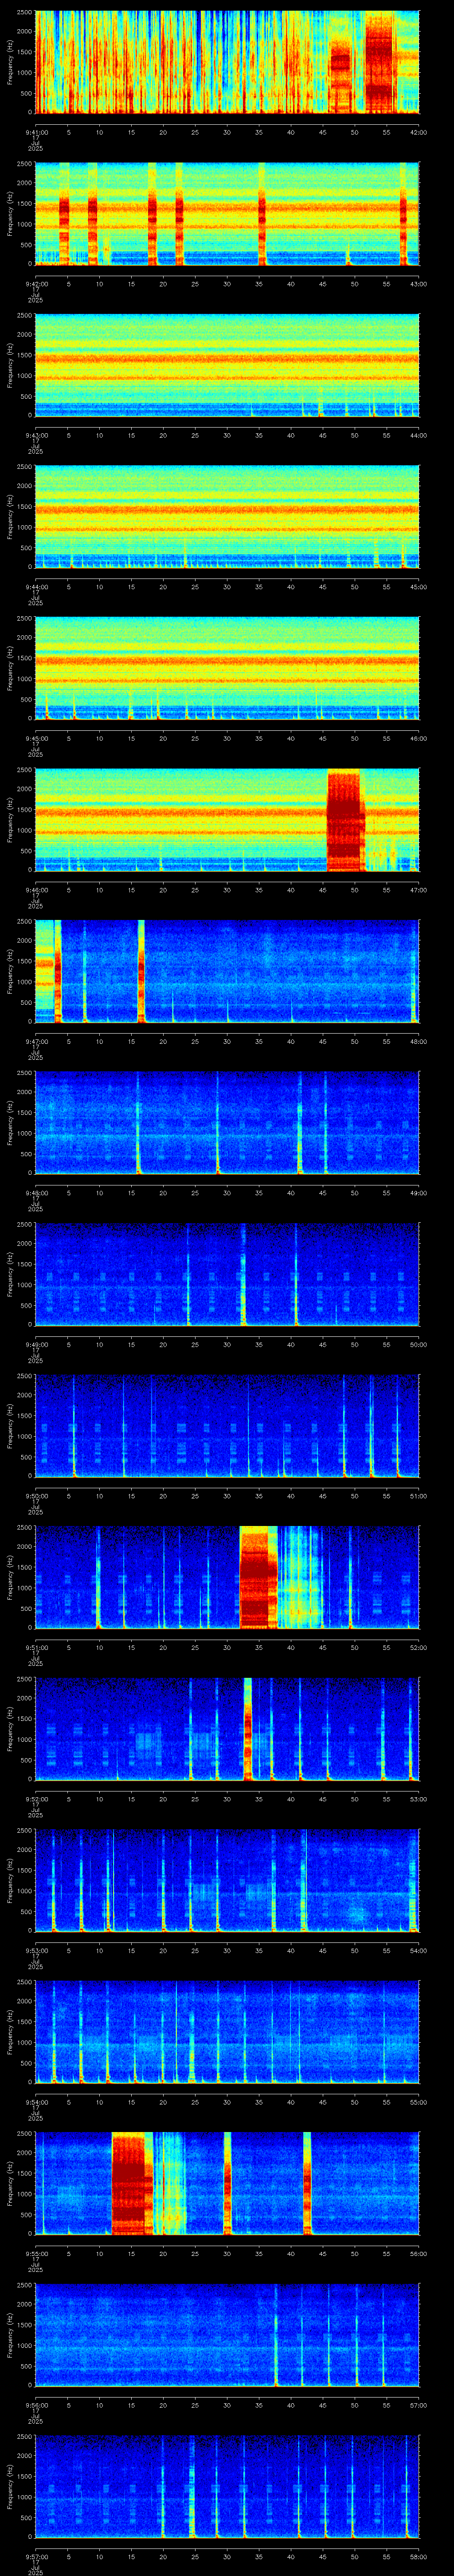Select the narrow burst at 42s in 9:55 spectrogram
This screenshot has height=2576, width=454.
306,2183
